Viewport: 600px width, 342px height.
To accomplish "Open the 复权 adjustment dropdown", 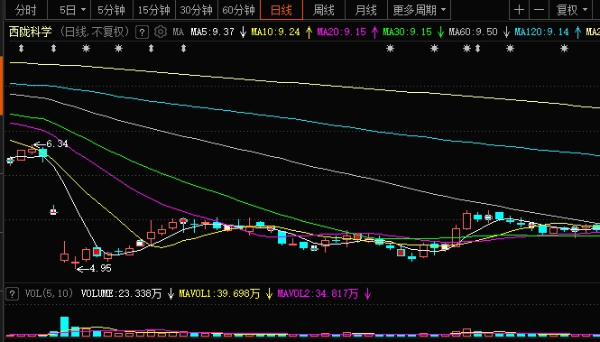I will pos(572,10).
